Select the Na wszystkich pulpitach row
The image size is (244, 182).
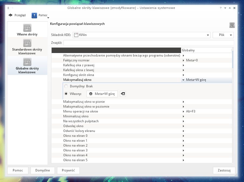pyautogui.click(x=142, y=121)
